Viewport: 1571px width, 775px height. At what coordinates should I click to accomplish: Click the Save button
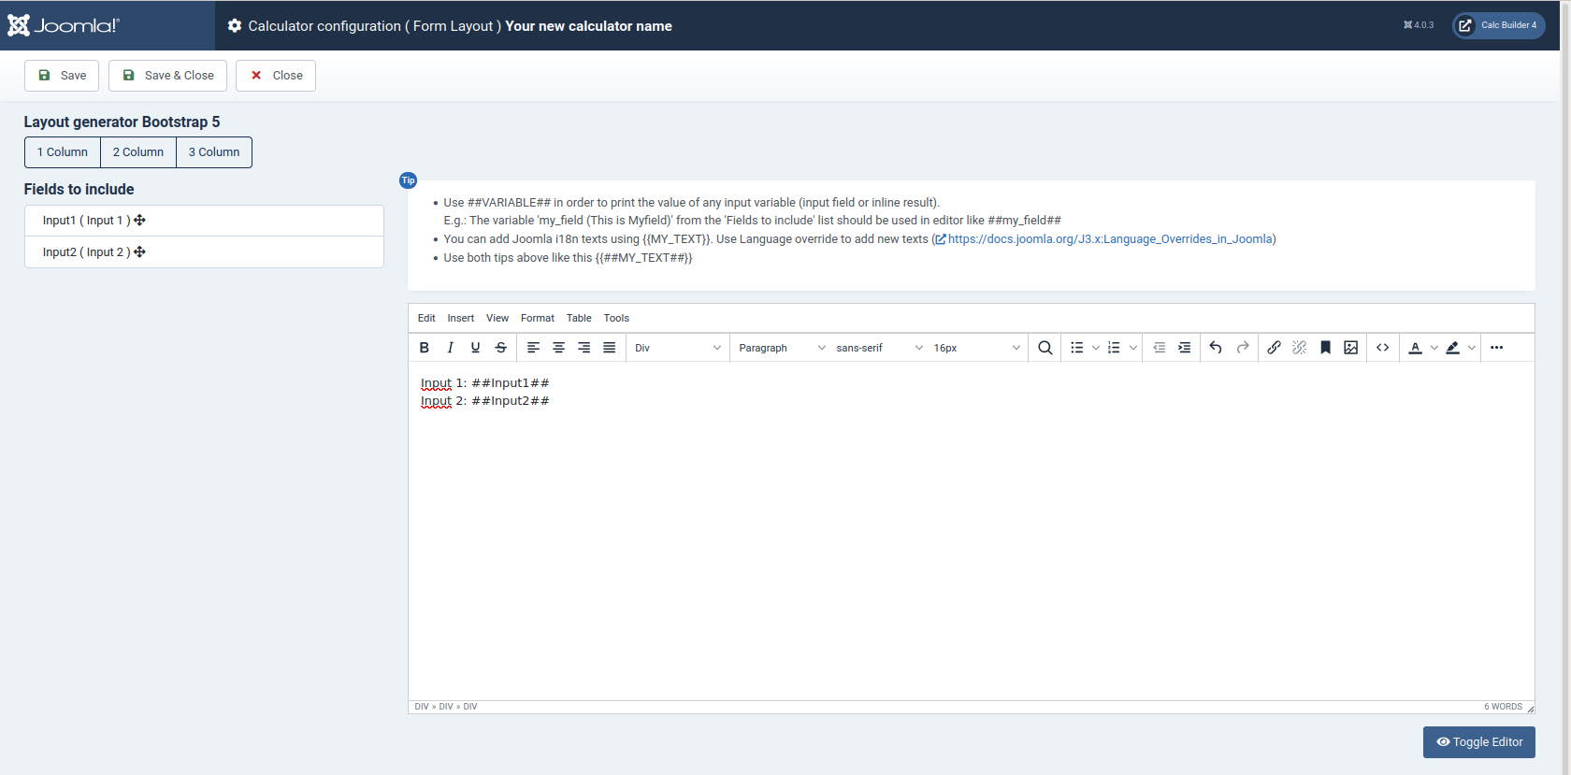62,76
